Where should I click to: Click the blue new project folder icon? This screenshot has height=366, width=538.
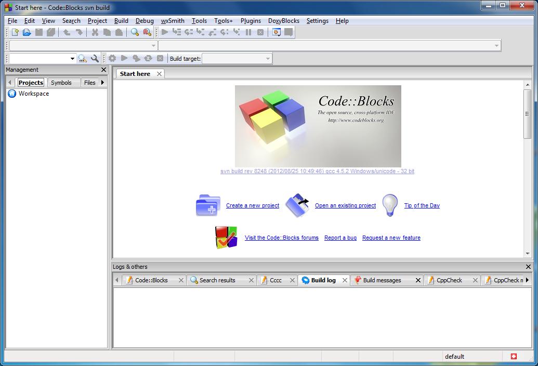coord(208,205)
